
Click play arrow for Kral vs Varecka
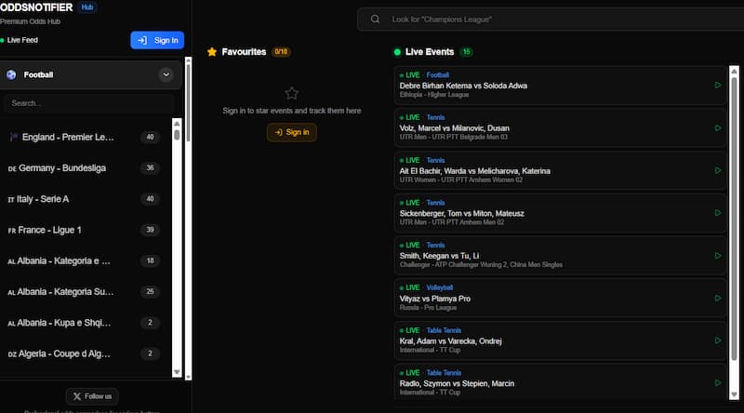click(718, 340)
